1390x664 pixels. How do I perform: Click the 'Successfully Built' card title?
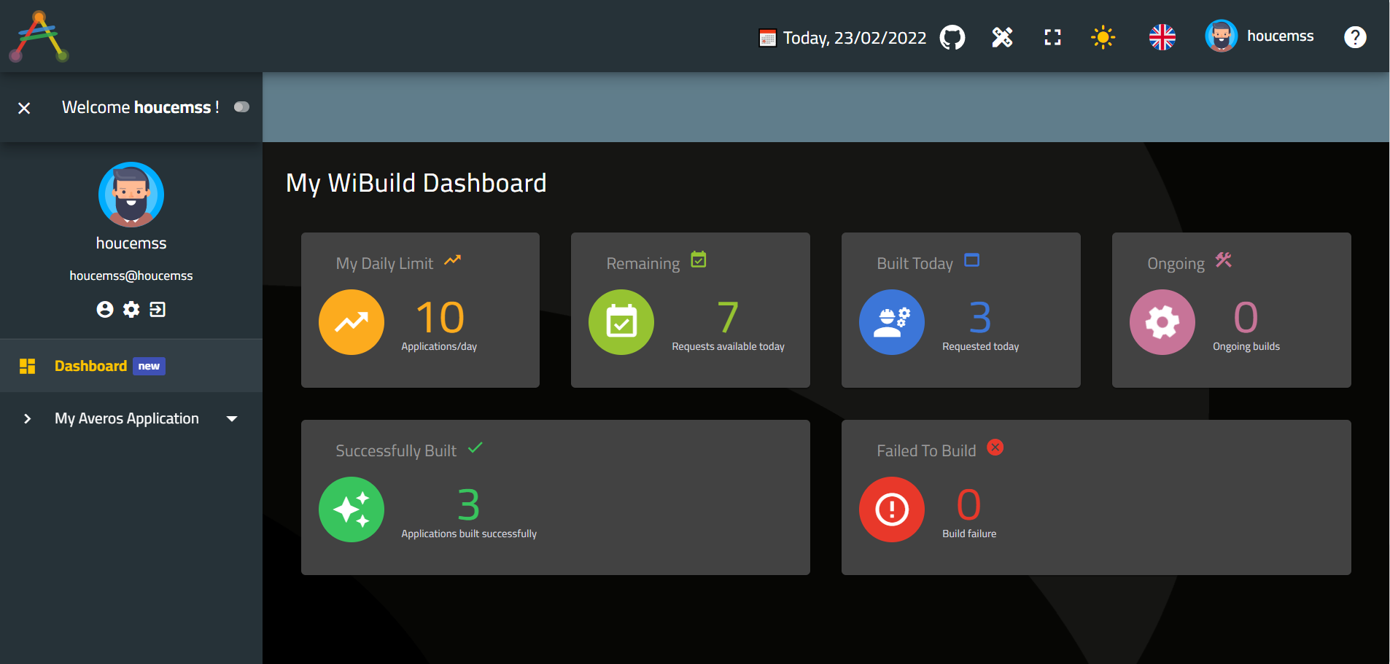pos(396,451)
